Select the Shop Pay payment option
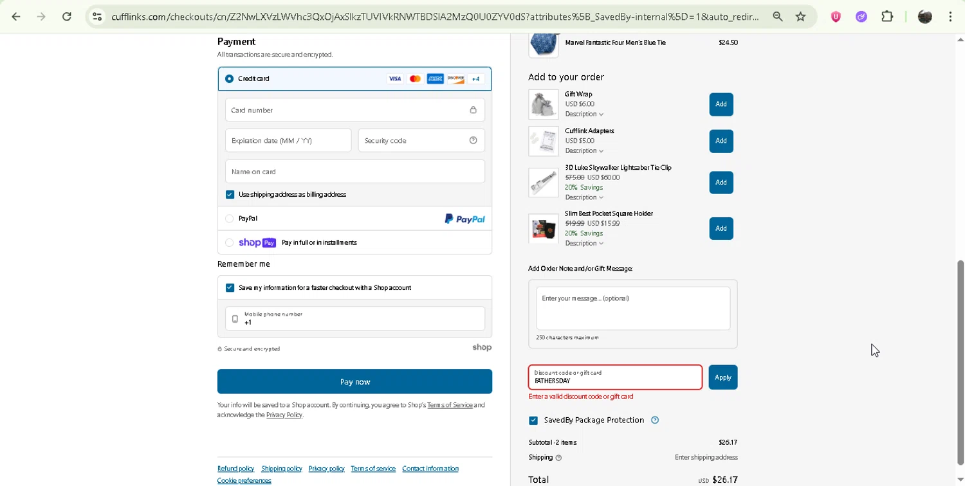The height and width of the screenshot is (486, 965). coord(230,242)
